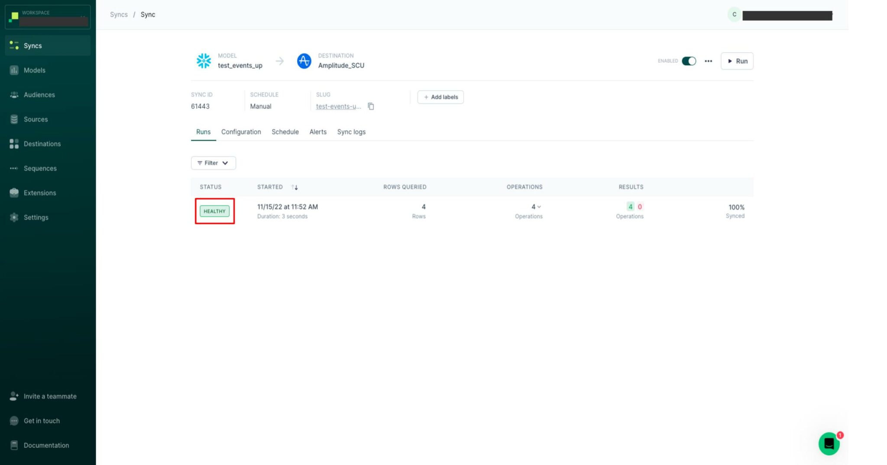The image size is (887, 465).
Task: Go back via Syncs breadcrumb link
Action: click(119, 15)
